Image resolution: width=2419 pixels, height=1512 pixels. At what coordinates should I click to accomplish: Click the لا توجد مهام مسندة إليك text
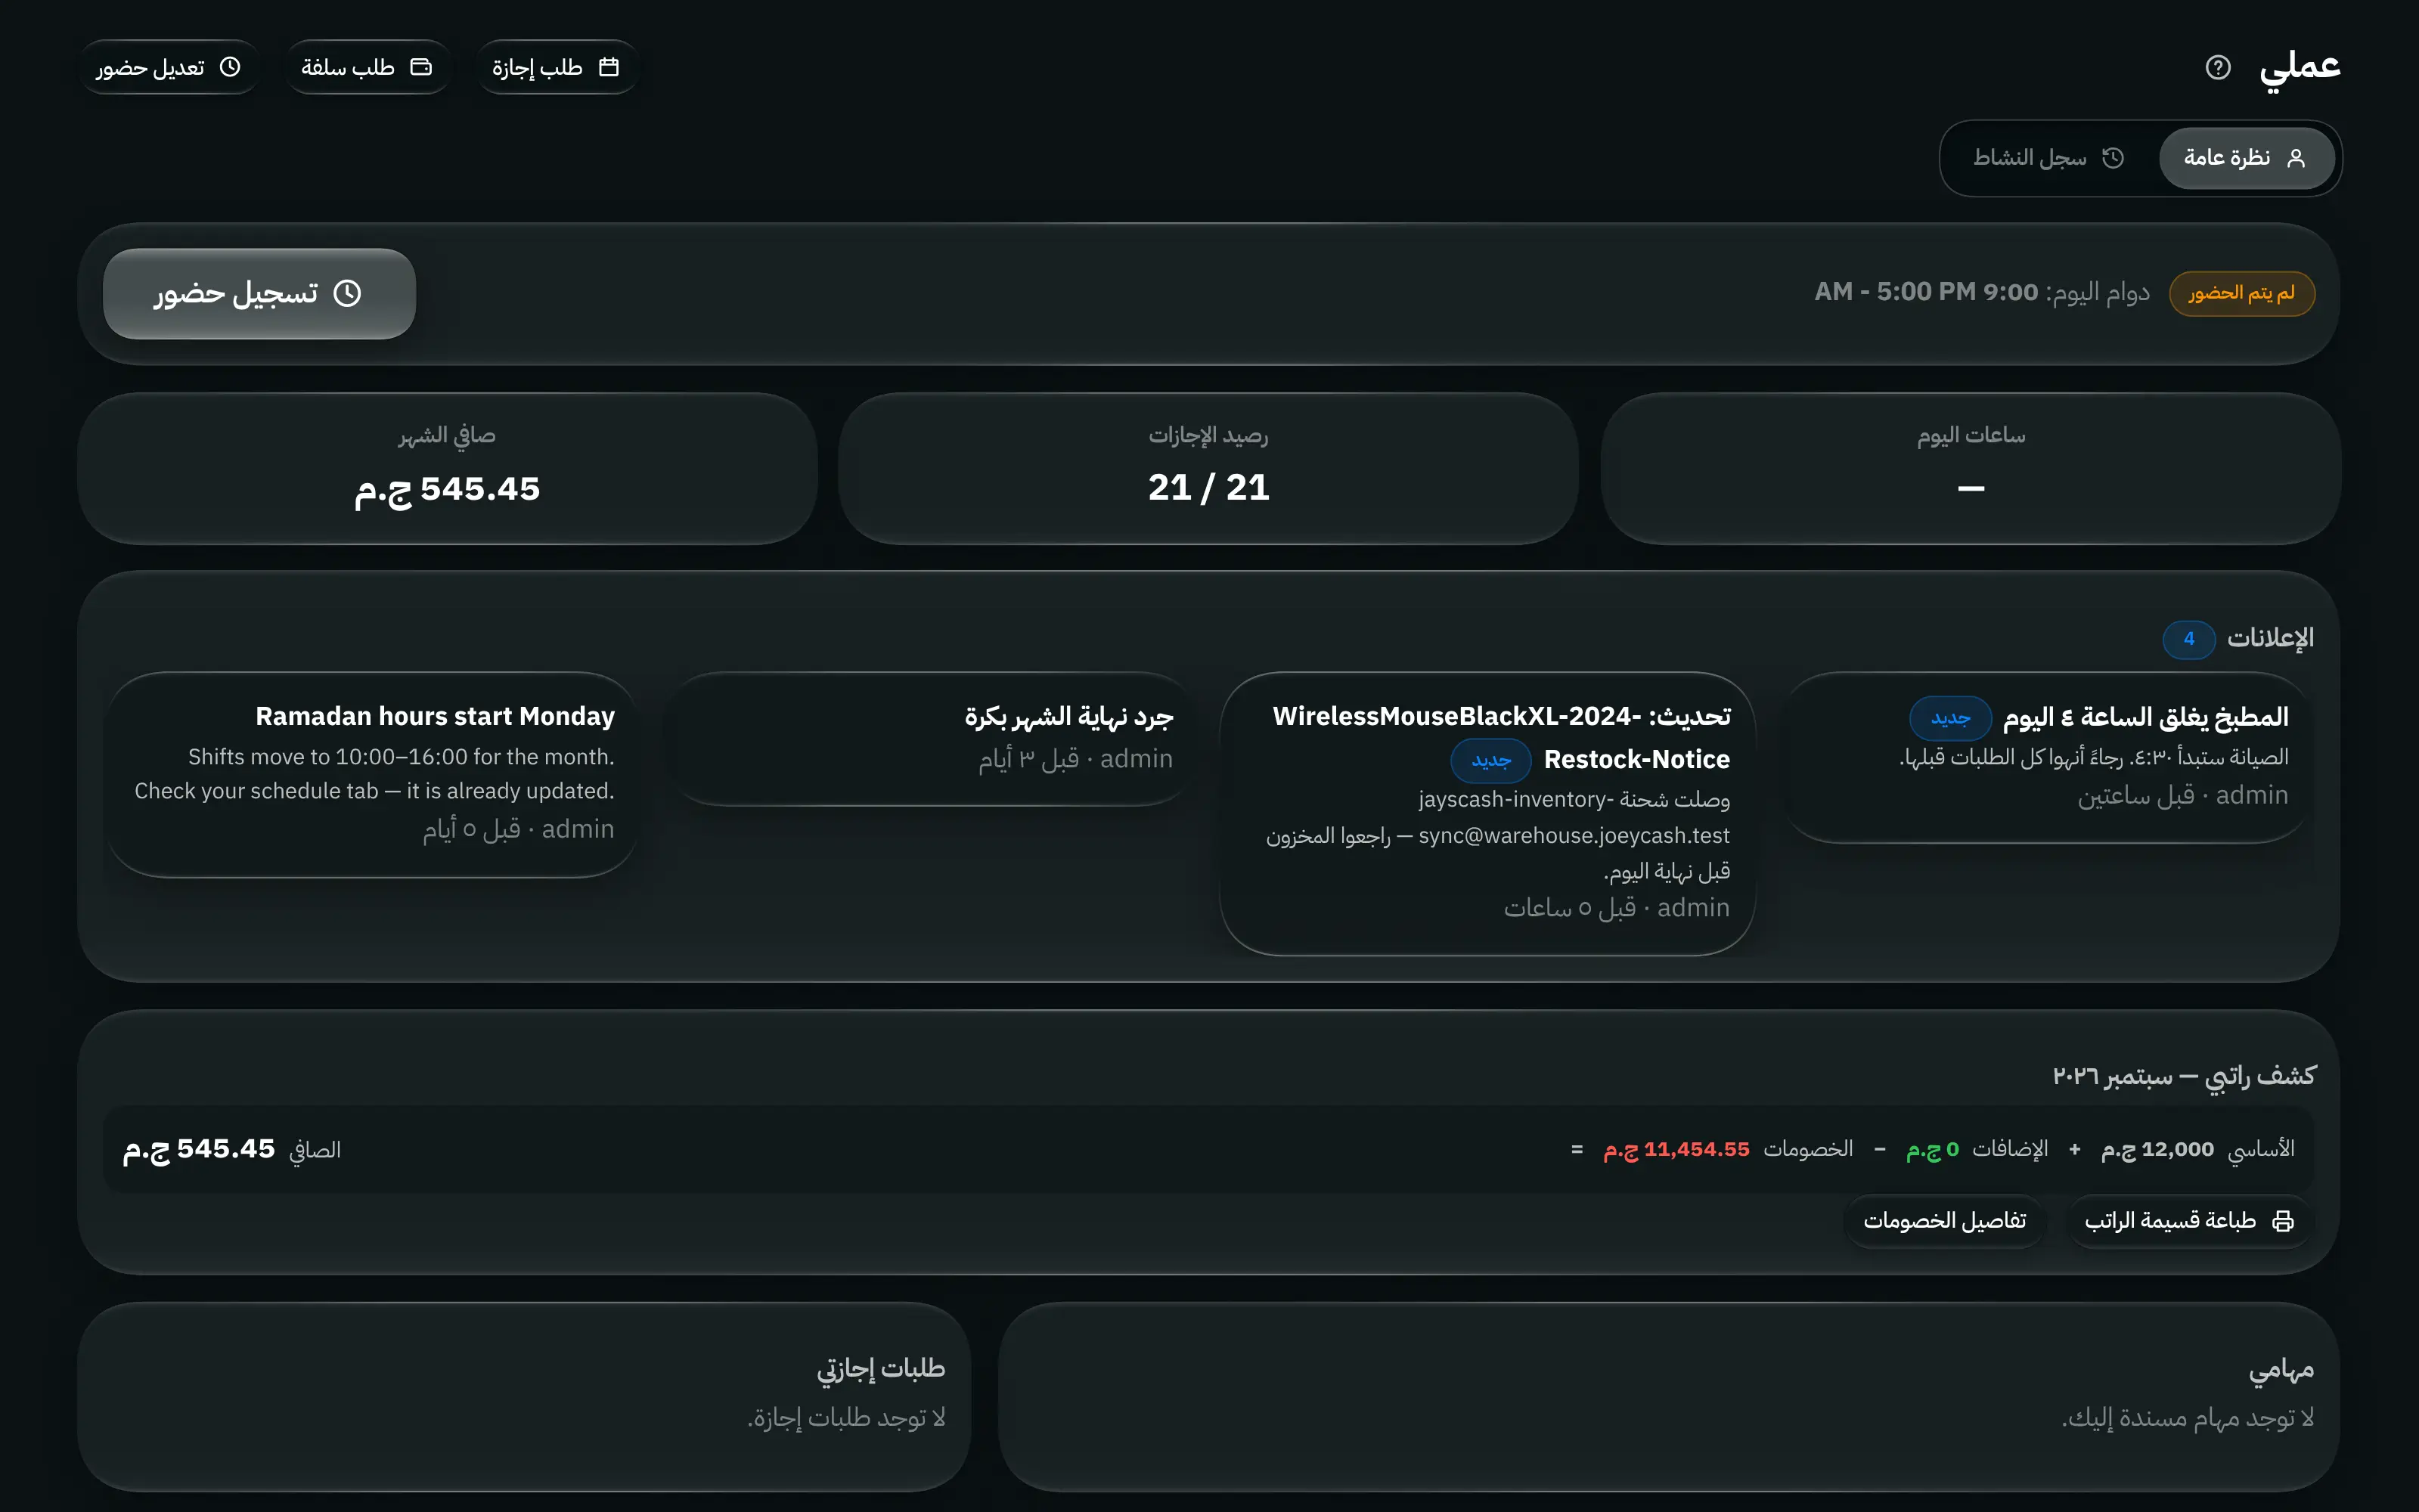[2187, 1418]
